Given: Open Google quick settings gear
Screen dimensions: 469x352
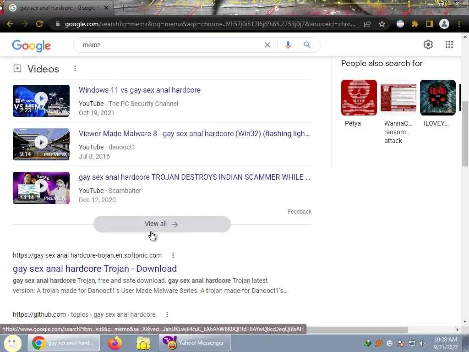Looking at the screenshot, I should (x=428, y=44).
